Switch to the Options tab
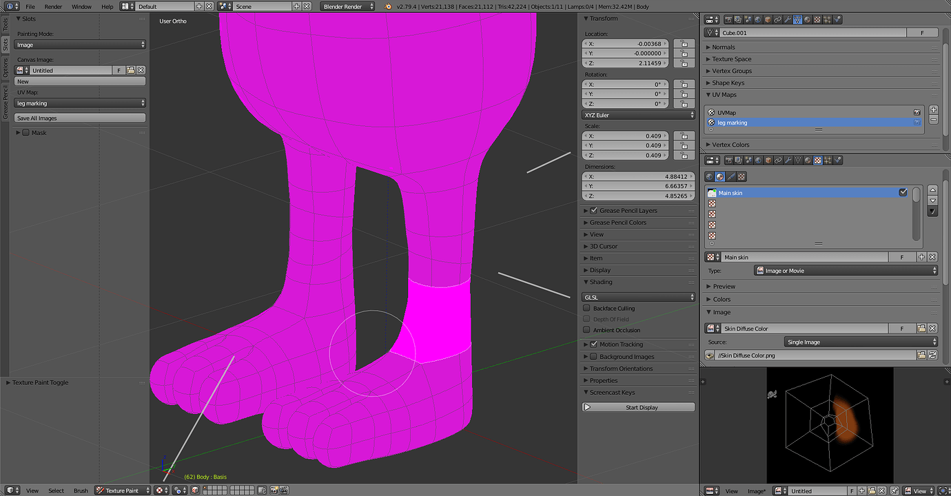 [5, 68]
